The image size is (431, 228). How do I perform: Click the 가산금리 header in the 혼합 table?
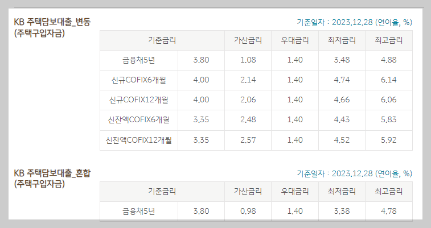tap(248, 191)
